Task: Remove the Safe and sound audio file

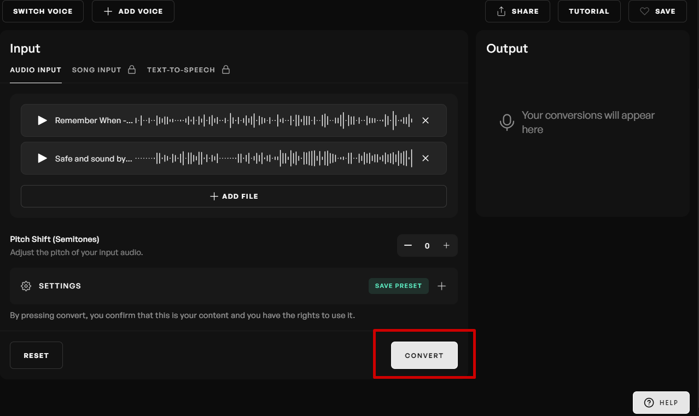Action: [x=426, y=159]
